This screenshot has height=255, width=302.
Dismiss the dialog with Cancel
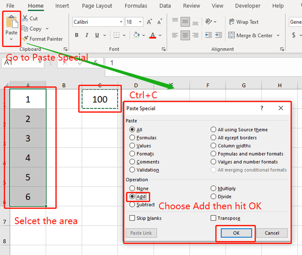pyautogui.click(x=272, y=233)
